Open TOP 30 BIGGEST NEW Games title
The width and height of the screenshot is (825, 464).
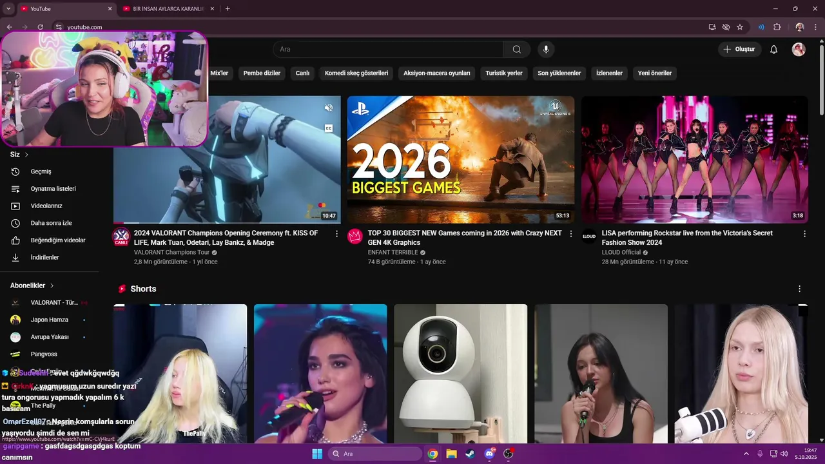click(465, 238)
